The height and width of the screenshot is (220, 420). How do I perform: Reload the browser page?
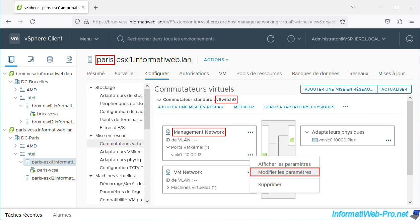pyautogui.click(x=32, y=21)
